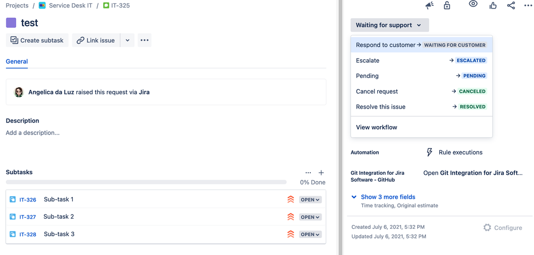Click the lock restriction icon
The height and width of the screenshot is (255, 534).
[x=447, y=5]
